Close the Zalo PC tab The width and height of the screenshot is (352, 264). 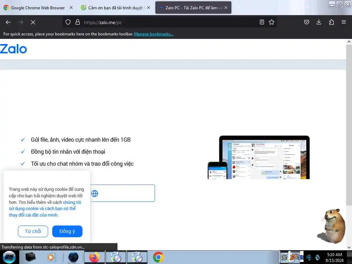pyautogui.click(x=226, y=8)
